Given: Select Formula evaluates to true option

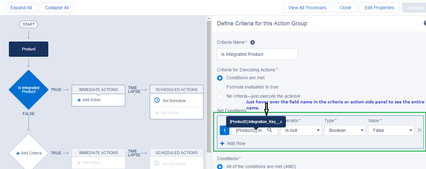Looking at the screenshot, I should (x=220, y=87).
